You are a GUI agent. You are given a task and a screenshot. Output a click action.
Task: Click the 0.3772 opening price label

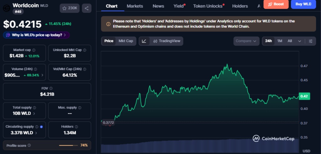pos(108,122)
